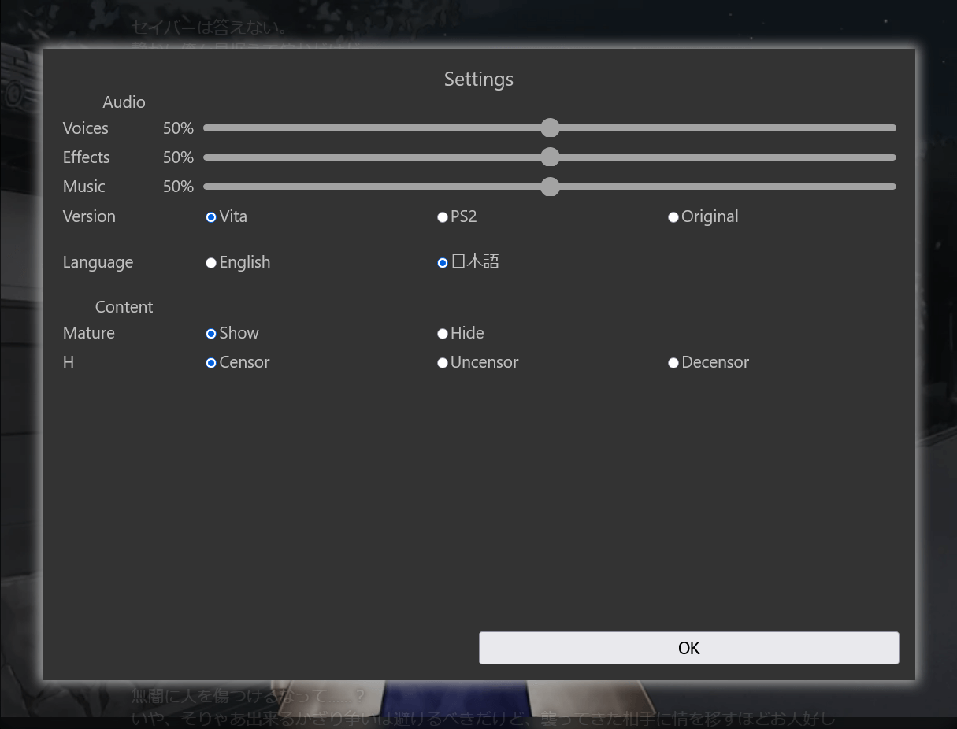957x729 pixels.
Task: Select the Censor option for H
Action: click(211, 363)
